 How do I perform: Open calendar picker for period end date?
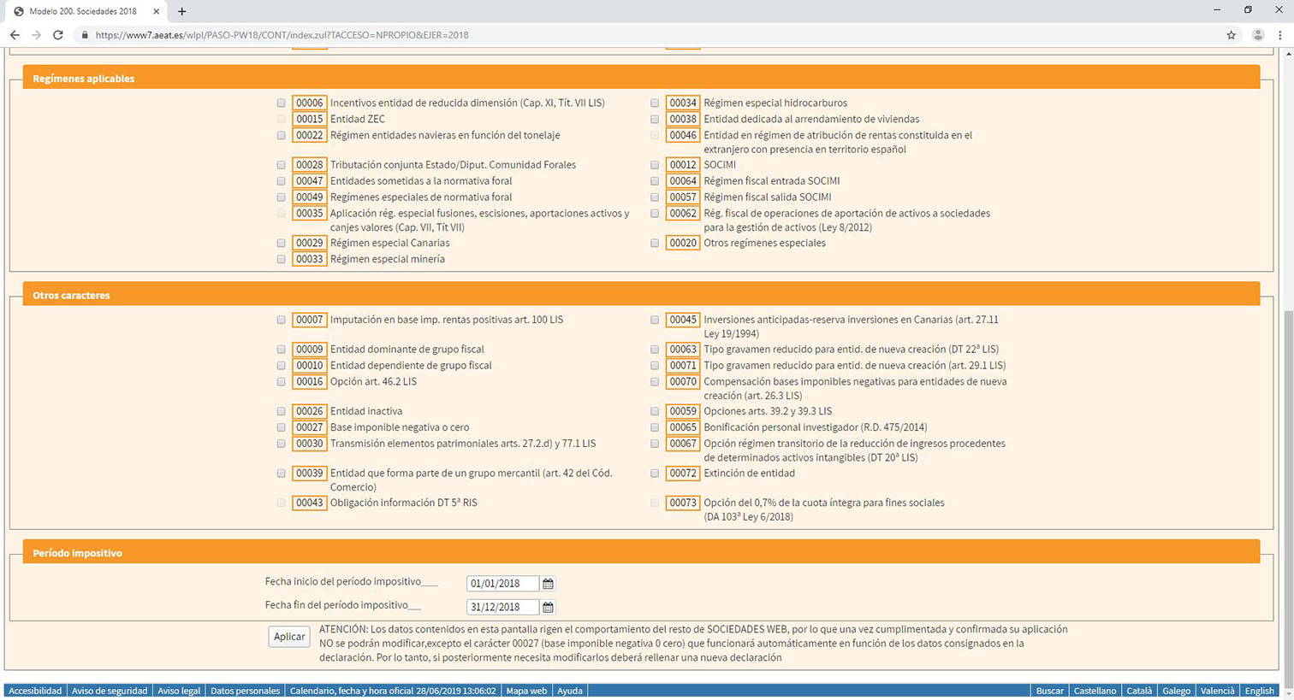tap(548, 607)
